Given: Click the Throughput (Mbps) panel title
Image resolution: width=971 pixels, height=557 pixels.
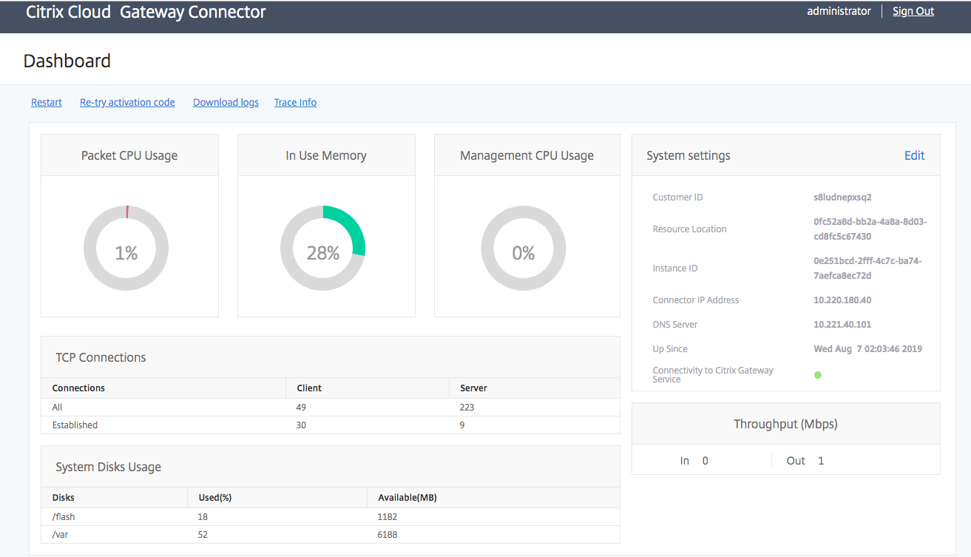Looking at the screenshot, I should pyautogui.click(x=785, y=424).
